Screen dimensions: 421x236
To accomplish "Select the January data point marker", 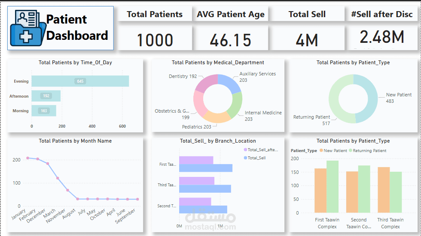I will point(28,158).
